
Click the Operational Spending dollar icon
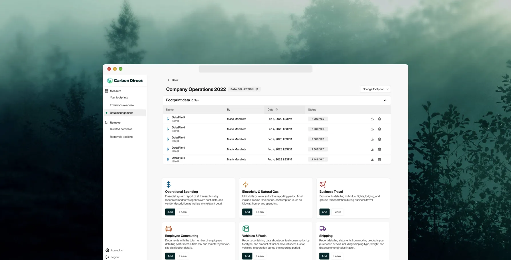point(168,184)
